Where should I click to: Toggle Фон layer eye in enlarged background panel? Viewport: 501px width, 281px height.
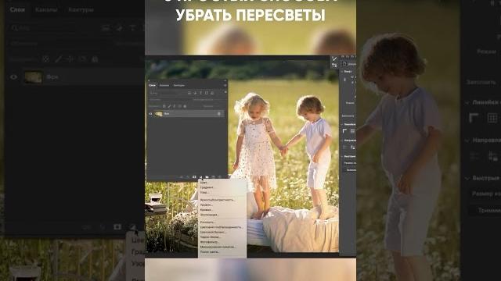point(13,77)
